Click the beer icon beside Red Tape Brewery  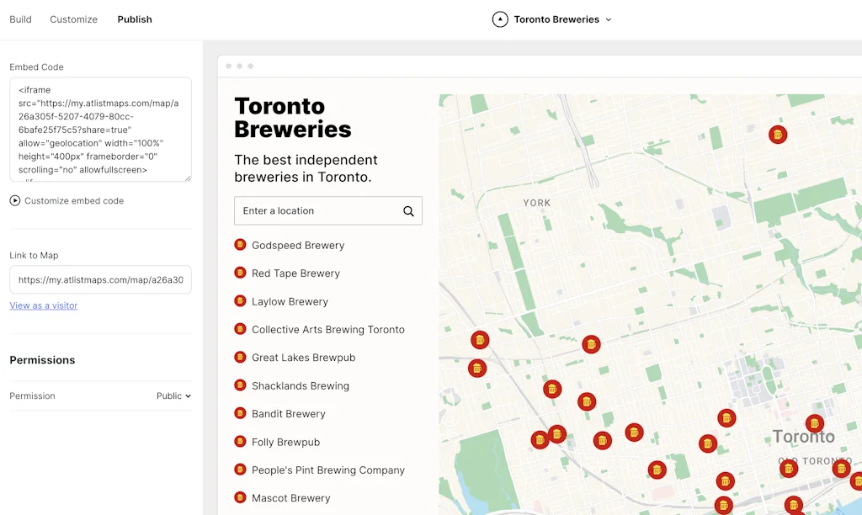240,273
